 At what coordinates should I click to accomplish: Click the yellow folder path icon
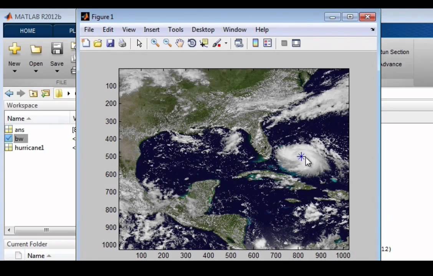pyautogui.click(x=59, y=94)
